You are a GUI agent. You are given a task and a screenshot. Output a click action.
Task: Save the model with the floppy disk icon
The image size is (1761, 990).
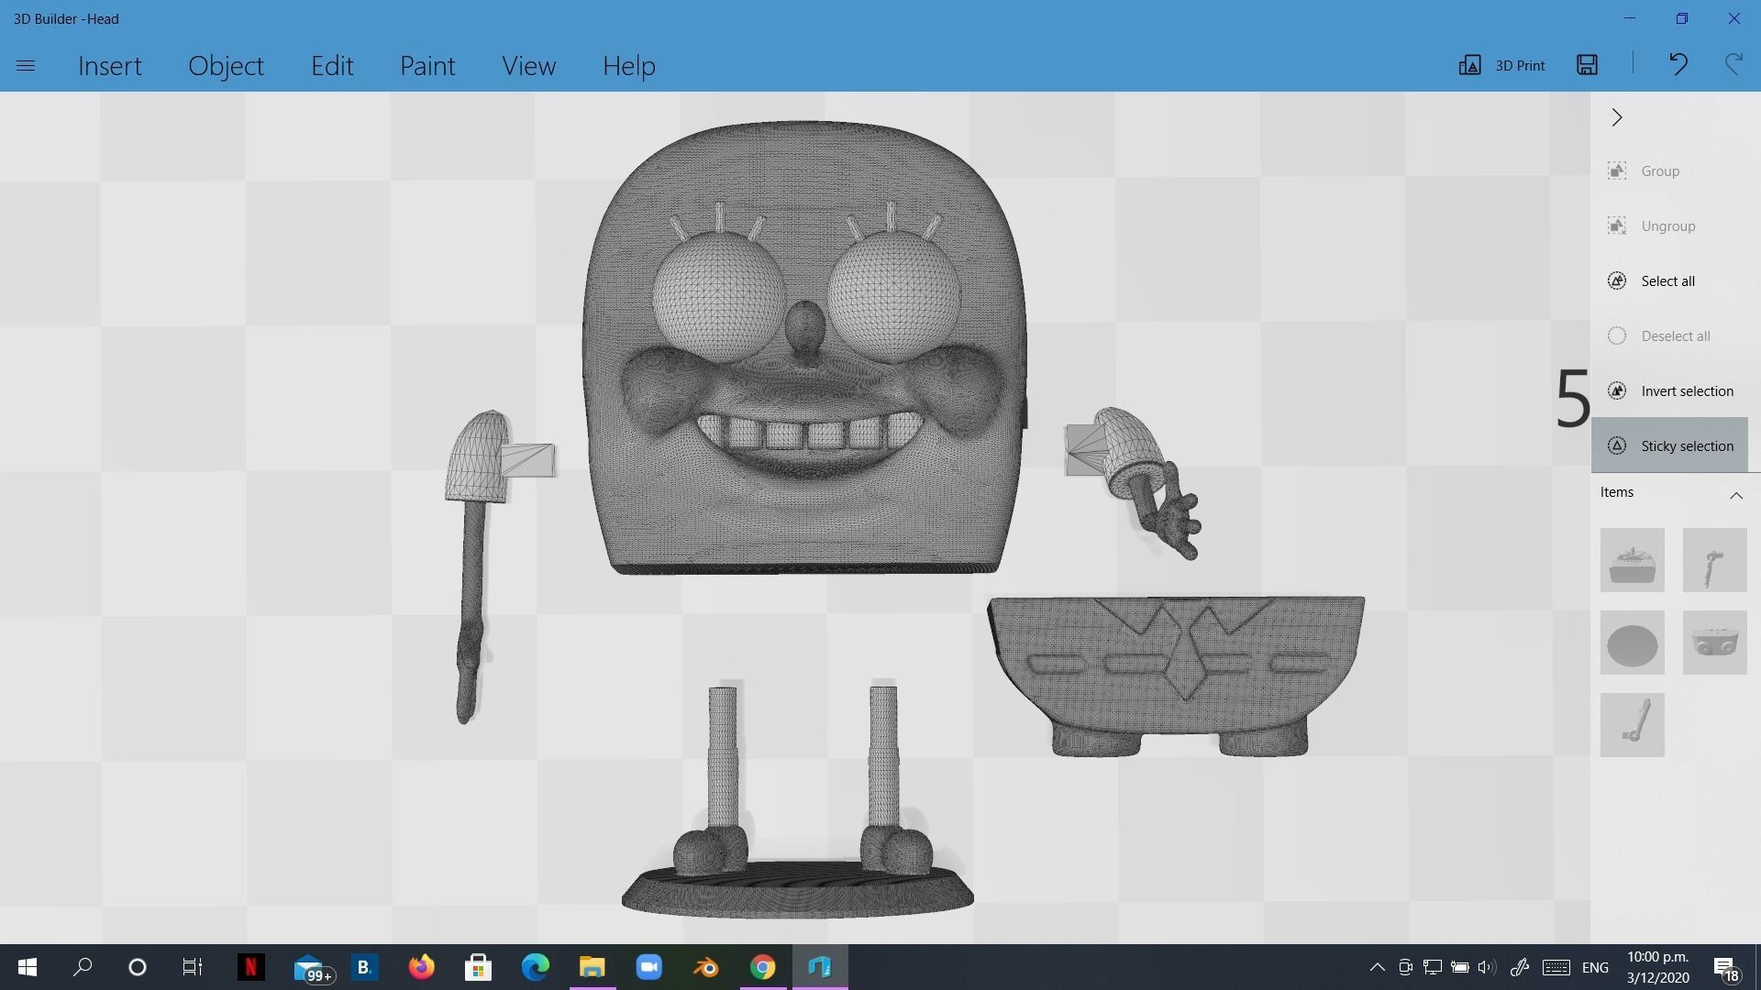pos(1588,64)
